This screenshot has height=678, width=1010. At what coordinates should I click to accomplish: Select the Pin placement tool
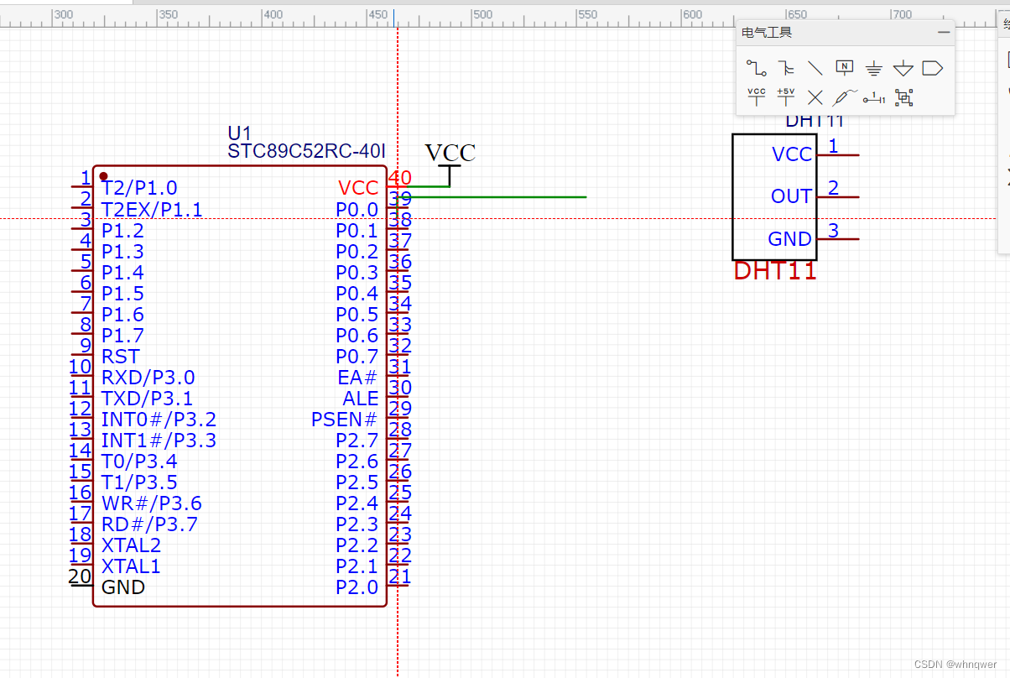click(873, 98)
